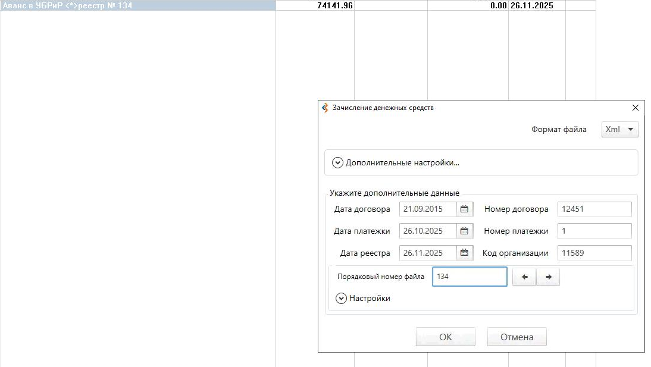Click the Дата платежки date field
Viewport: 651px width, 367px height.
tap(428, 231)
